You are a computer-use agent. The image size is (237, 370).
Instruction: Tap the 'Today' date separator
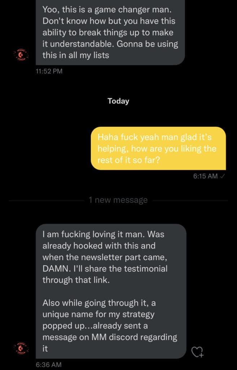[118, 101]
